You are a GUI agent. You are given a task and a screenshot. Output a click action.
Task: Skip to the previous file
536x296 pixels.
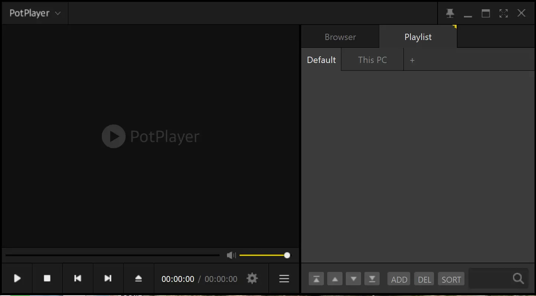[x=78, y=278]
